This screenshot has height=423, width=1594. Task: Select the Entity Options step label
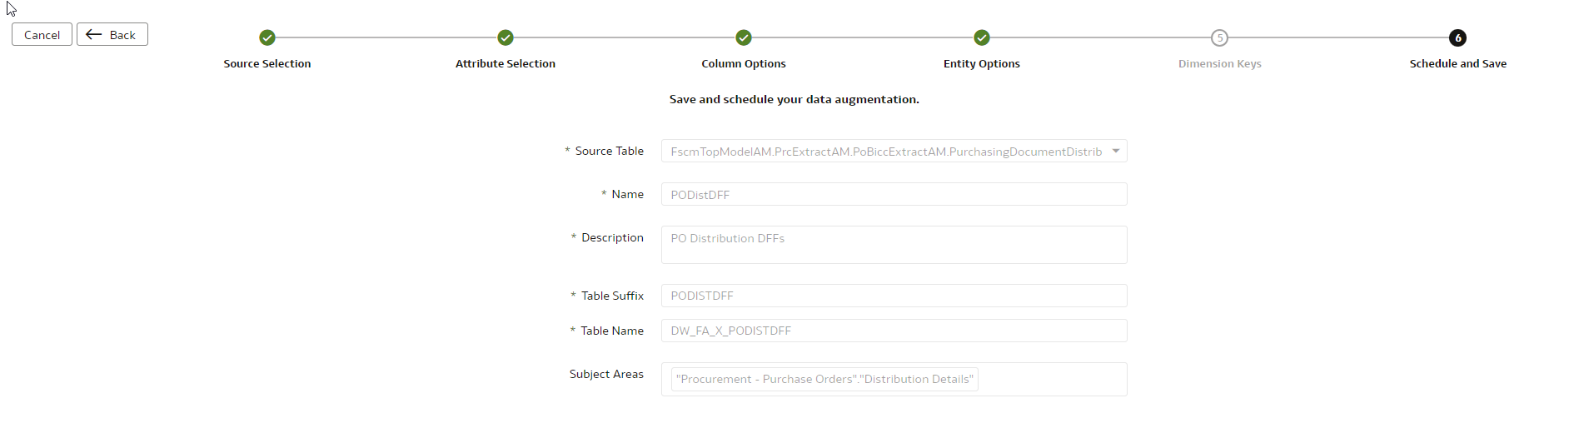coord(982,63)
